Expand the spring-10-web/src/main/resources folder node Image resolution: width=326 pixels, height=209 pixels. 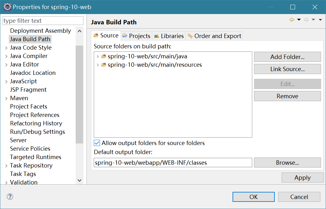coord(98,65)
